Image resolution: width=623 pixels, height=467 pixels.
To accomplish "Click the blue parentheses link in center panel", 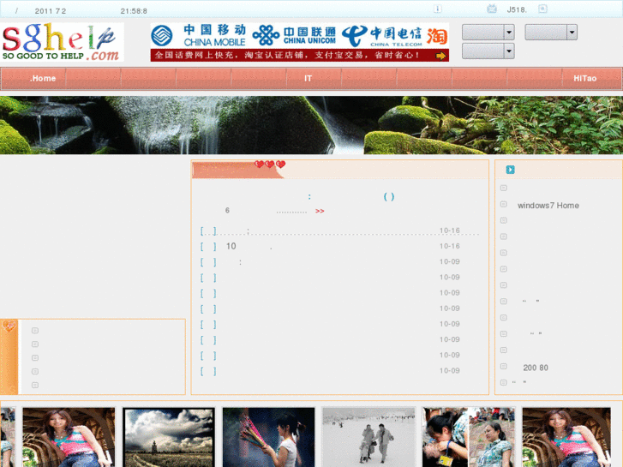I will point(389,197).
